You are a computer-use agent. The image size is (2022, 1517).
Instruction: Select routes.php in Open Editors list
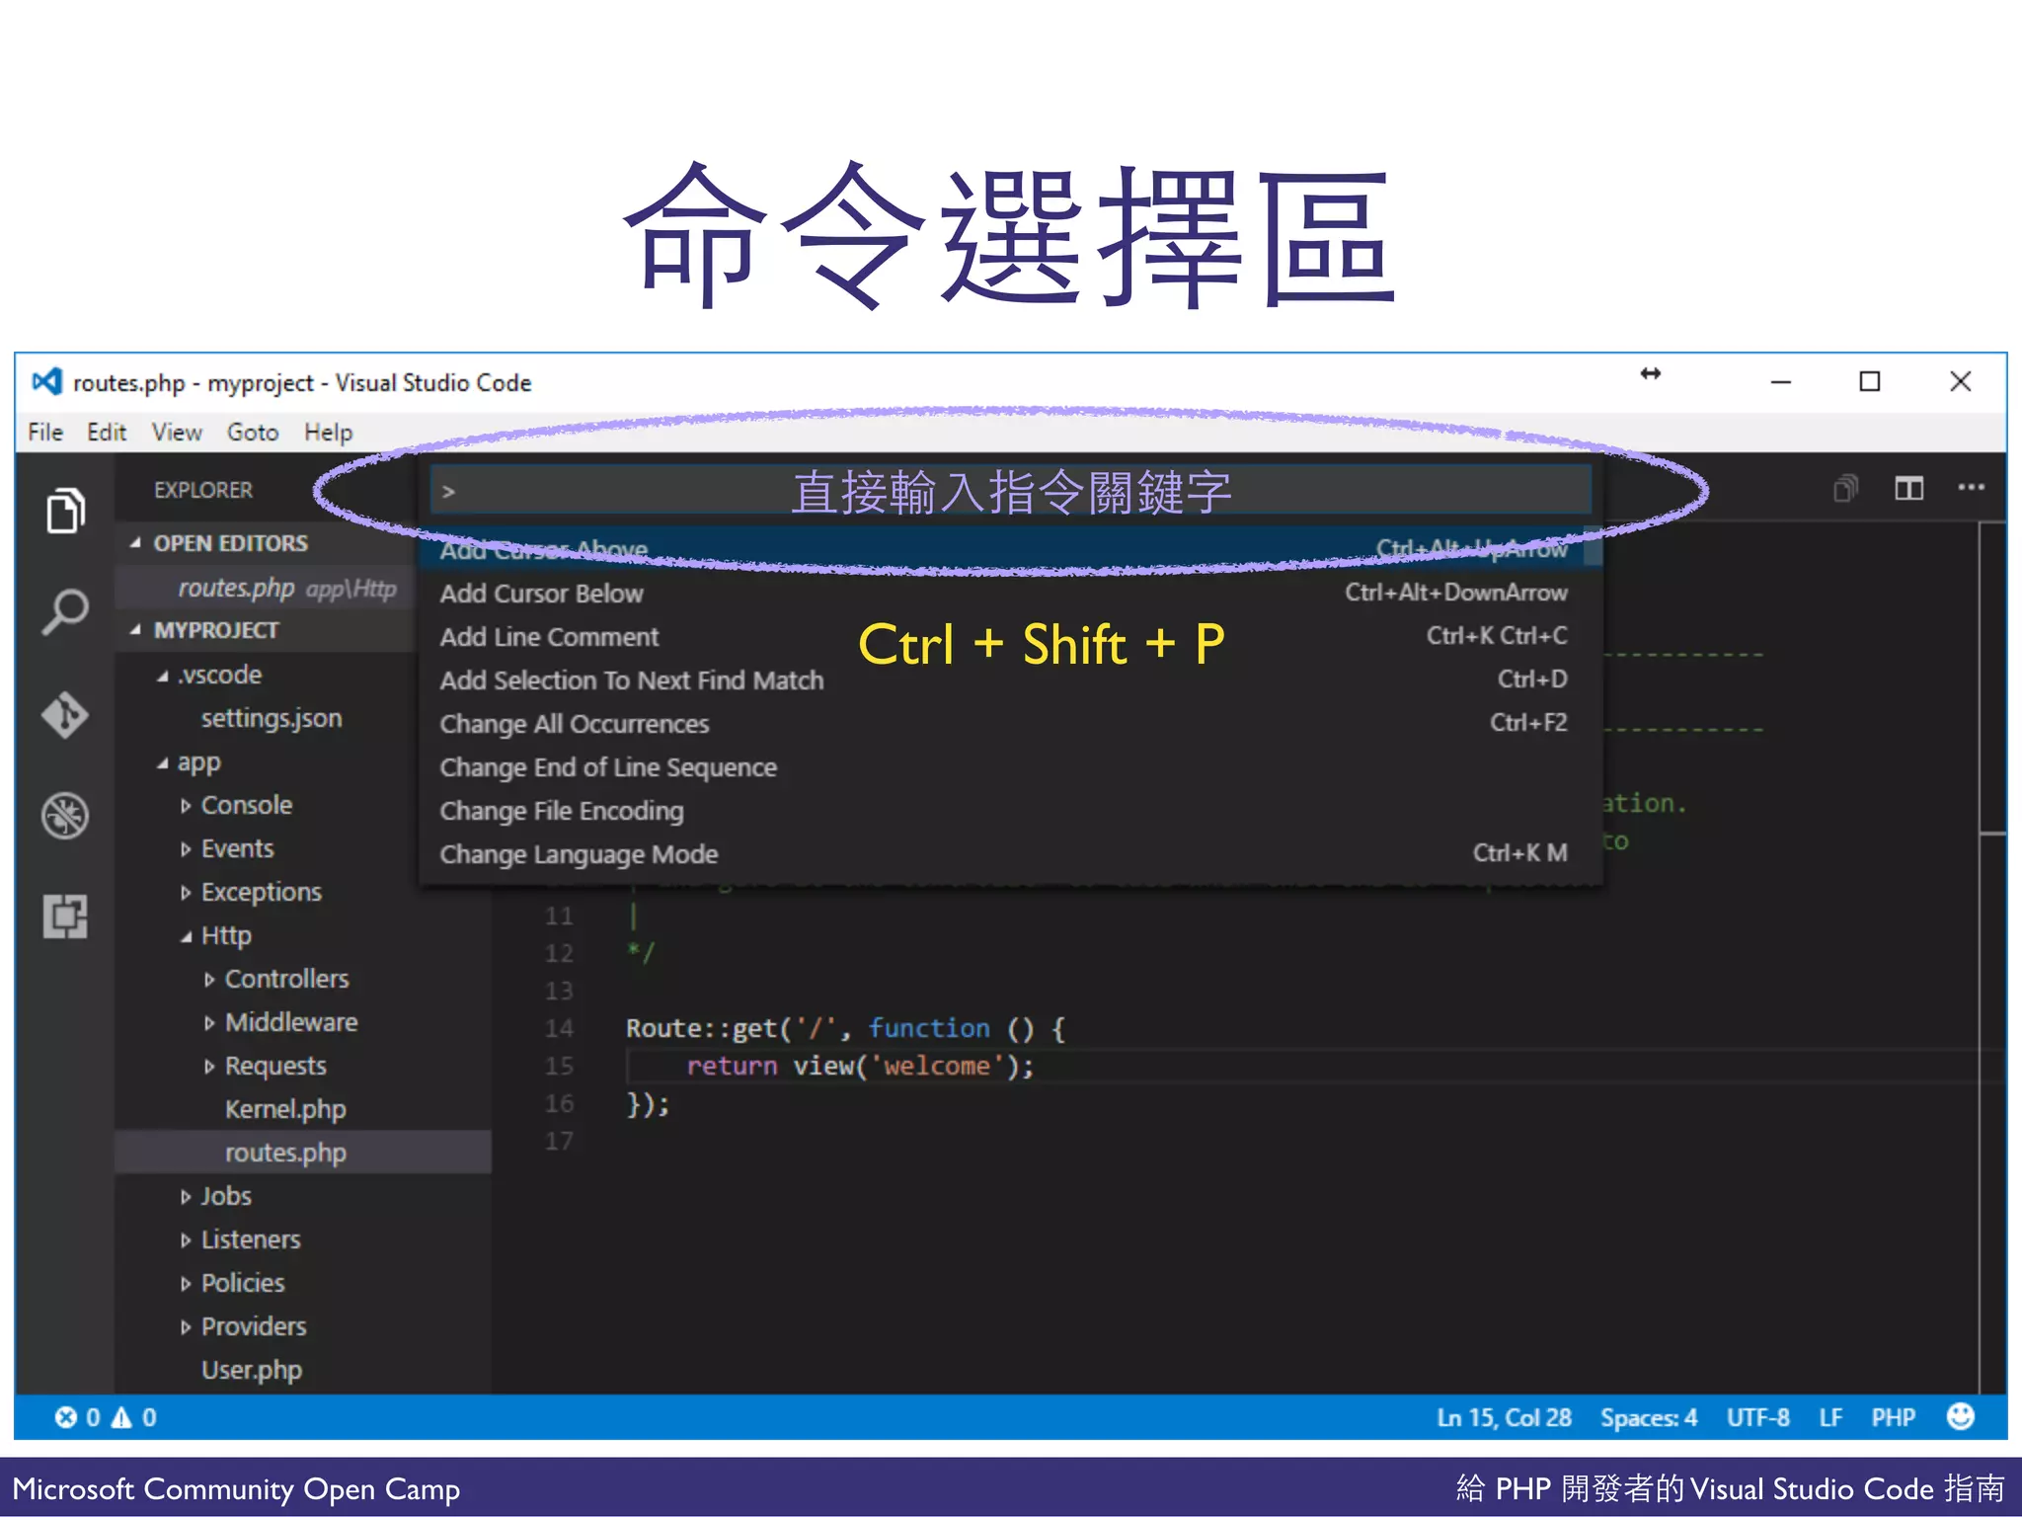265,588
